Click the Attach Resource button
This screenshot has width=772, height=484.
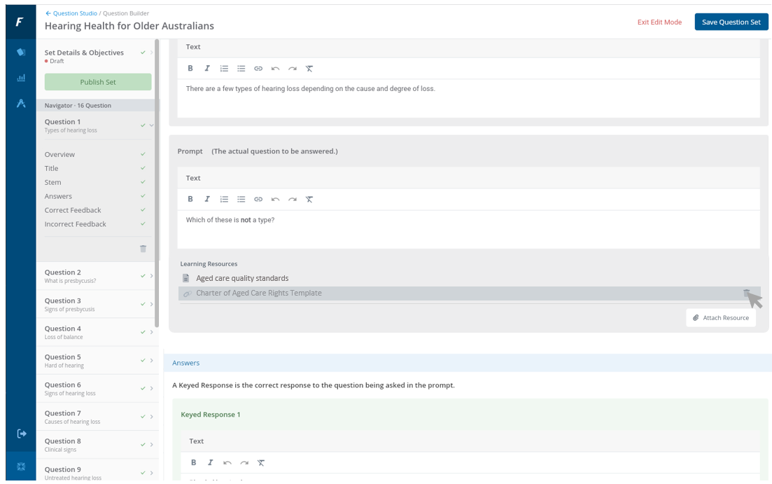click(x=721, y=318)
